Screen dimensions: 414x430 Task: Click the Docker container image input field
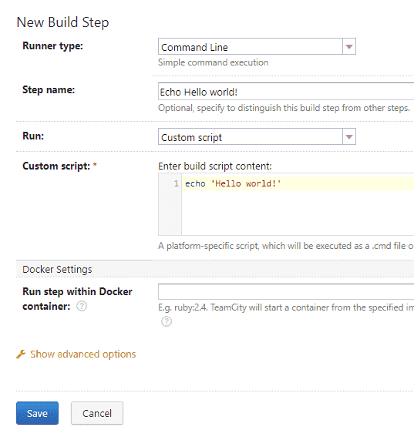286,291
